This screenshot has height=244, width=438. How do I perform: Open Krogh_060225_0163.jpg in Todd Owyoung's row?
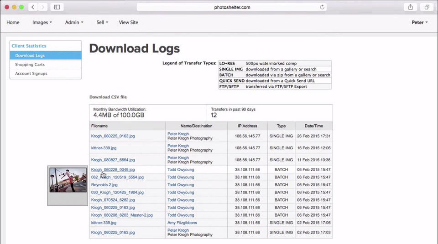[x=113, y=208]
